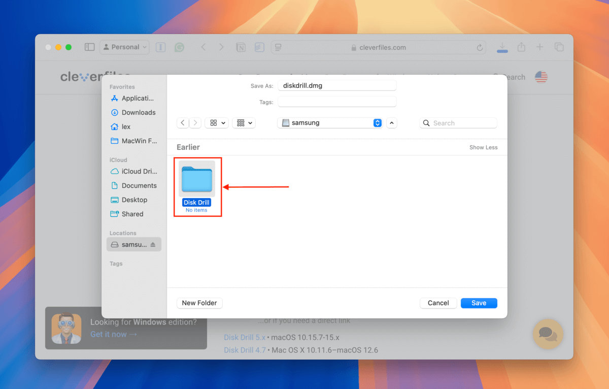Click the US flag language icon
The height and width of the screenshot is (389, 609).
pos(541,77)
